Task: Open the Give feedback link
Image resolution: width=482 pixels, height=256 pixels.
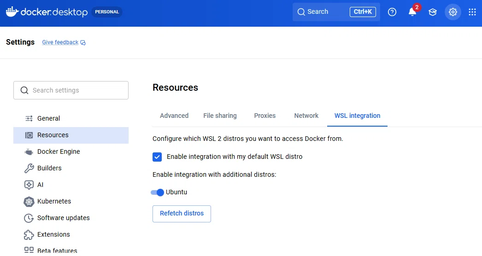Action: pos(60,42)
